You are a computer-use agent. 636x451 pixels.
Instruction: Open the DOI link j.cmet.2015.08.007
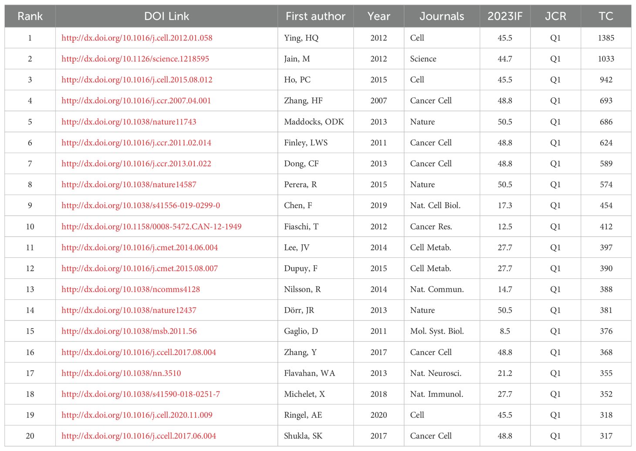click(x=139, y=268)
